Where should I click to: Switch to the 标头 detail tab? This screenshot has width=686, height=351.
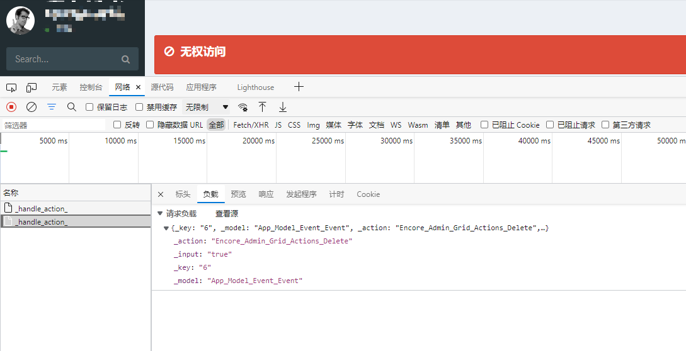pos(183,194)
